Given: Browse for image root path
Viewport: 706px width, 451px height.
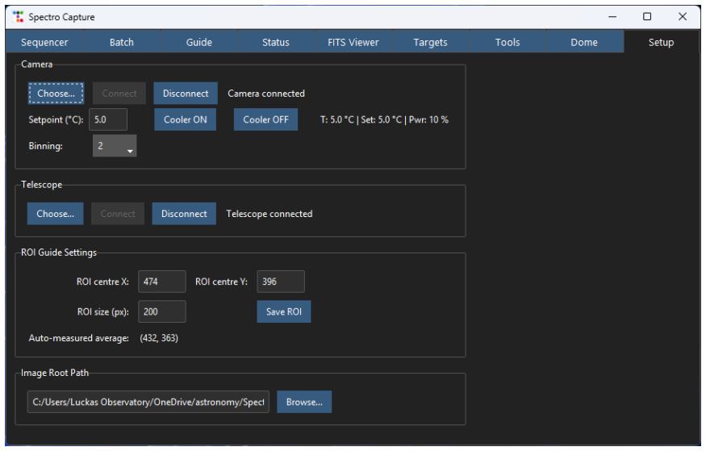Looking at the screenshot, I should point(304,402).
